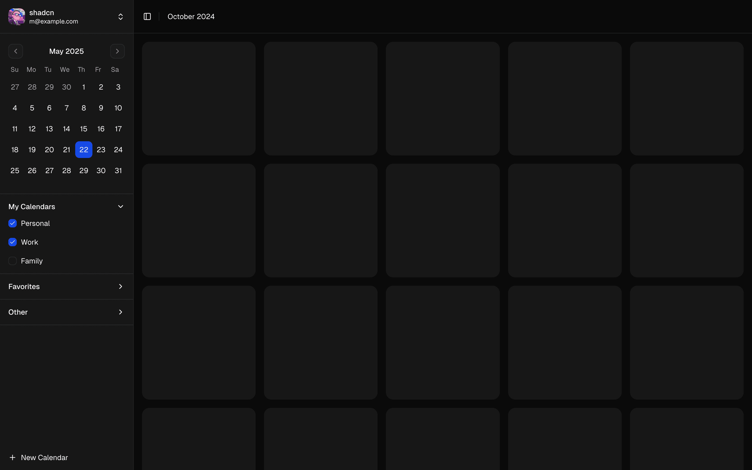Pick May 15 in the calendar
752x470 pixels.
pos(84,129)
